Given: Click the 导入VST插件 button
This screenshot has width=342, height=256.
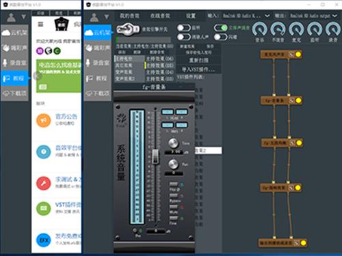Looking at the screenshot, I should pyautogui.click(x=198, y=69).
